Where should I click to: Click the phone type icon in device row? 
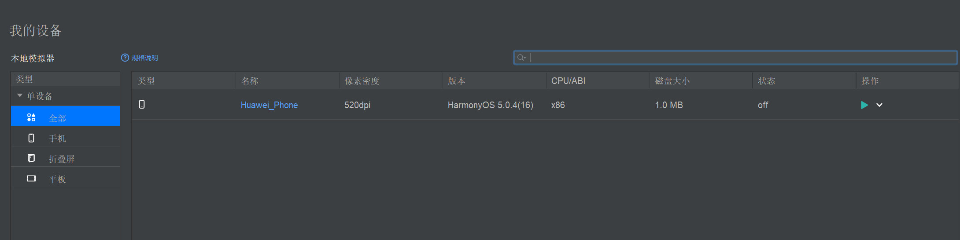(142, 104)
